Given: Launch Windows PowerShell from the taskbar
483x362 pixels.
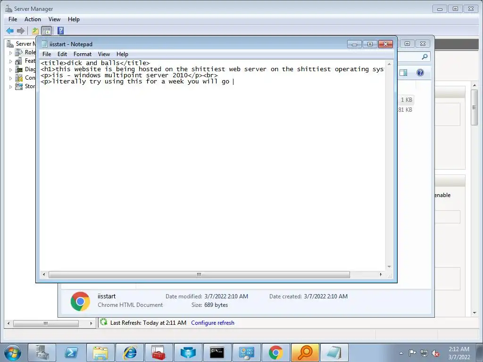Looking at the screenshot, I should (x=71, y=353).
